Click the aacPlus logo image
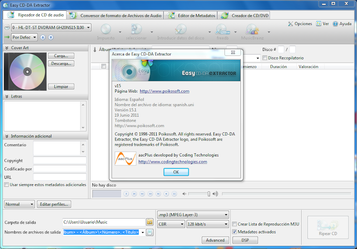This screenshot has height=249, width=357. 125,159
